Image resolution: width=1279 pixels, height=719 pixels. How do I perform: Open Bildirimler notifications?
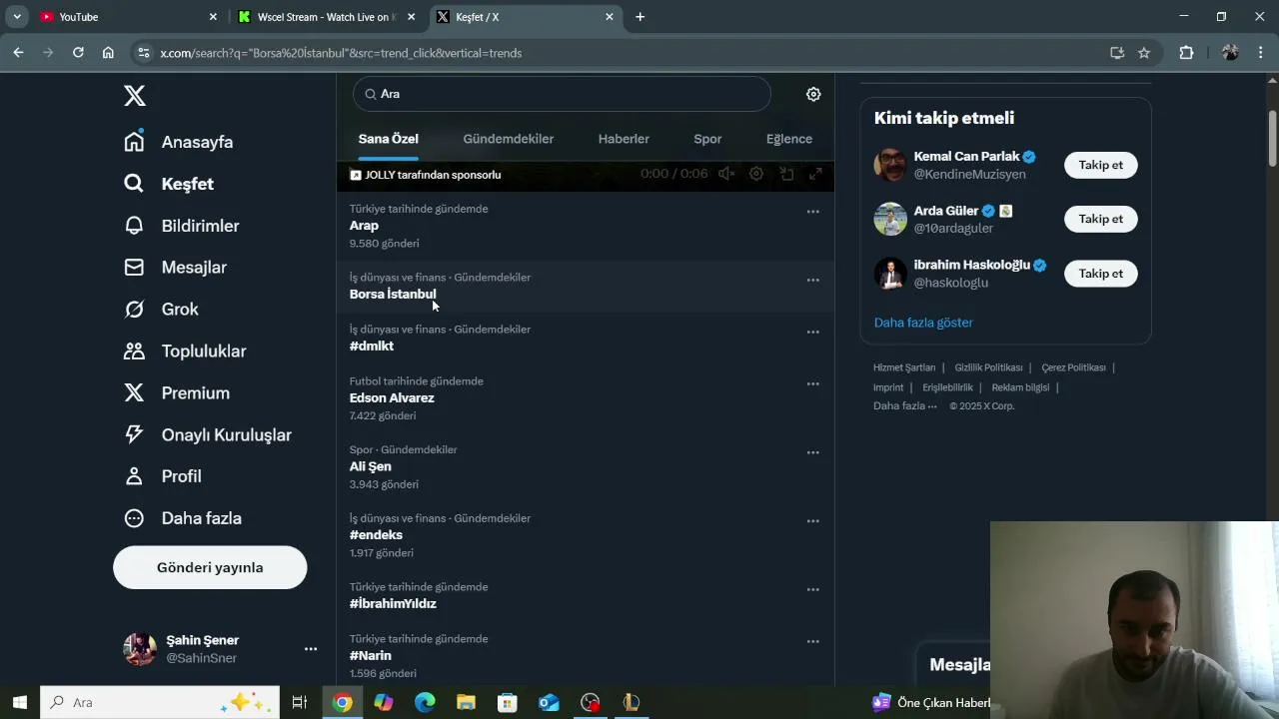point(181,226)
